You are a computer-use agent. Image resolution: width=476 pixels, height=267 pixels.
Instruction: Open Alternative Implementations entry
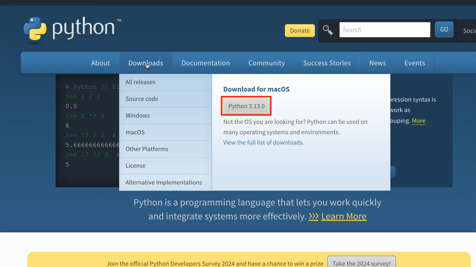(165, 182)
